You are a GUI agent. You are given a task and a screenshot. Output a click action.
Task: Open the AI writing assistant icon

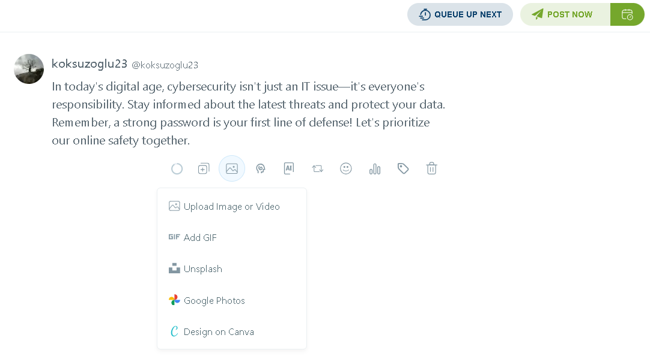(x=289, y=168)
